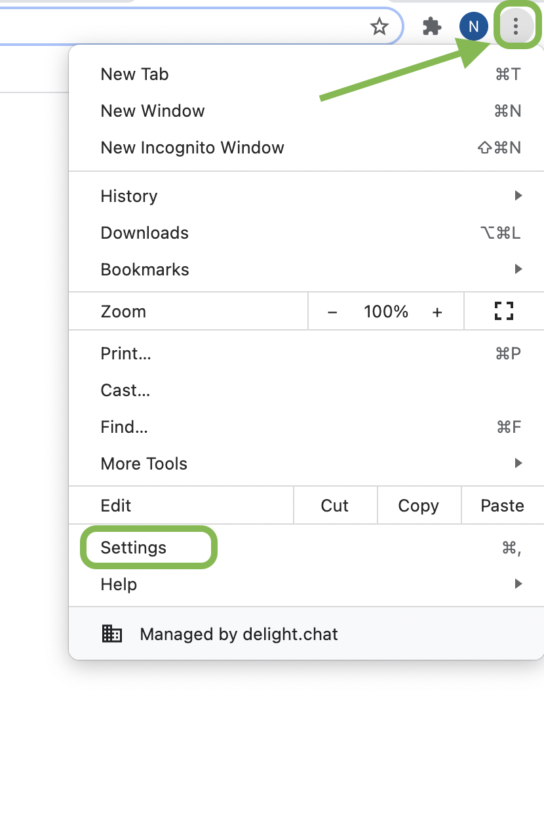Open Settings from the Chrome menu
Screen dimensions: 544x825
pos(134,548)
